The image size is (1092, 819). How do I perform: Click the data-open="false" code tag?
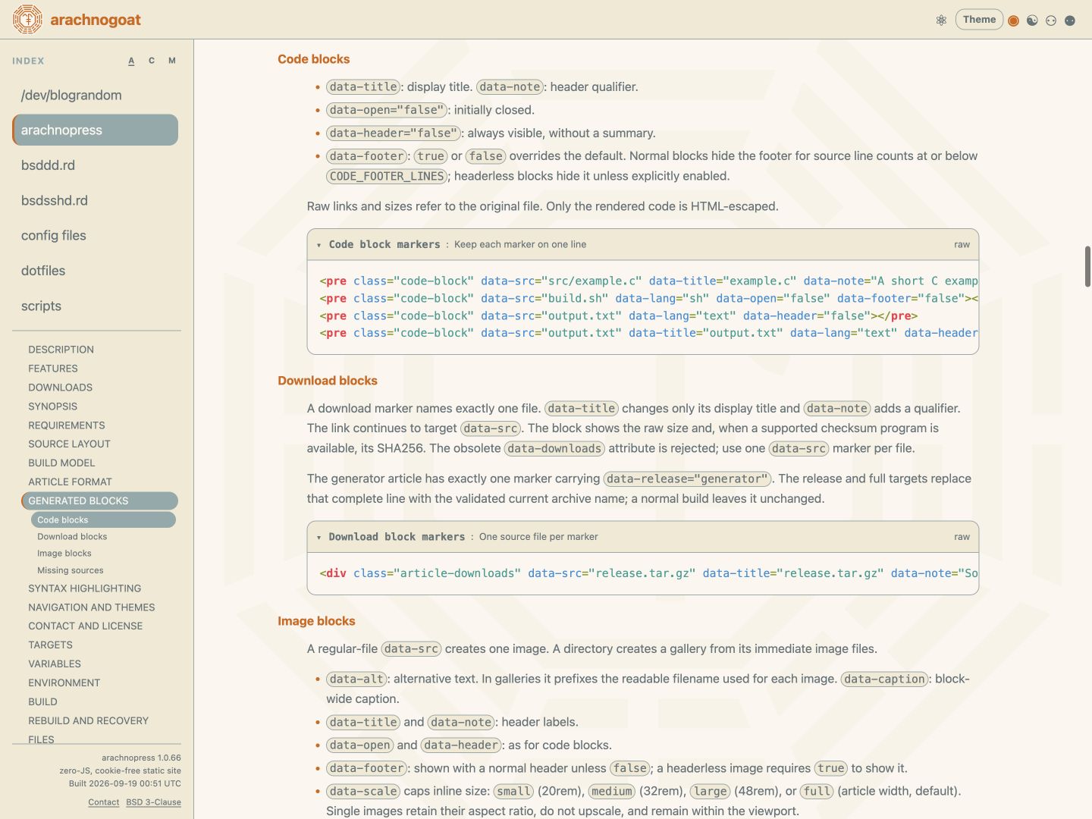tap(387, 110)
